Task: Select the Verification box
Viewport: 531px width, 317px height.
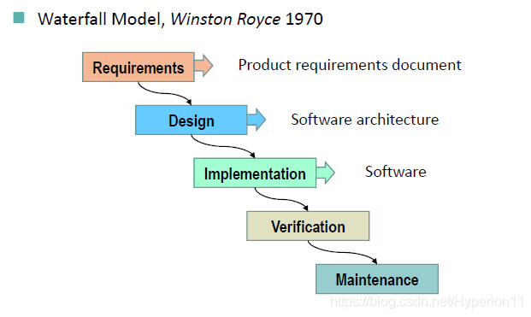Action: point(308,226)
